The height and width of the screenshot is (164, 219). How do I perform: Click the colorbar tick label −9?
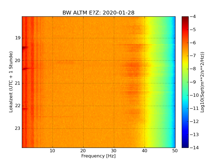(x=193, y=82)
